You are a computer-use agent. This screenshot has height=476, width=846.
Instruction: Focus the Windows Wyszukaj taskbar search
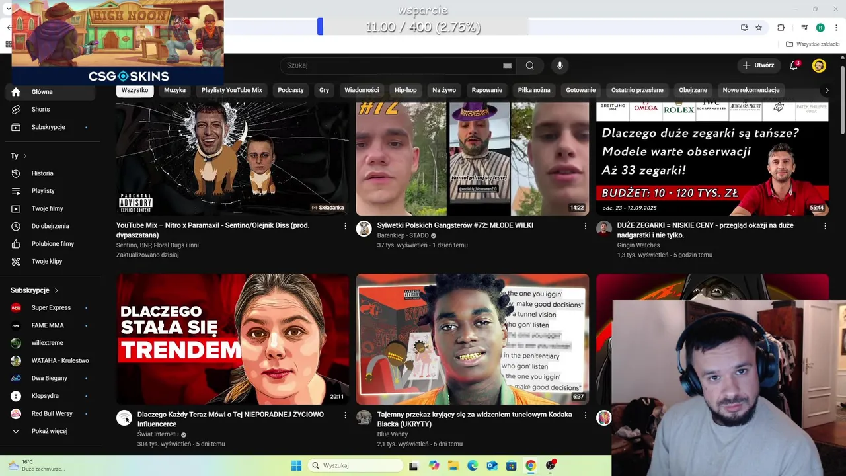click(356, 465)
